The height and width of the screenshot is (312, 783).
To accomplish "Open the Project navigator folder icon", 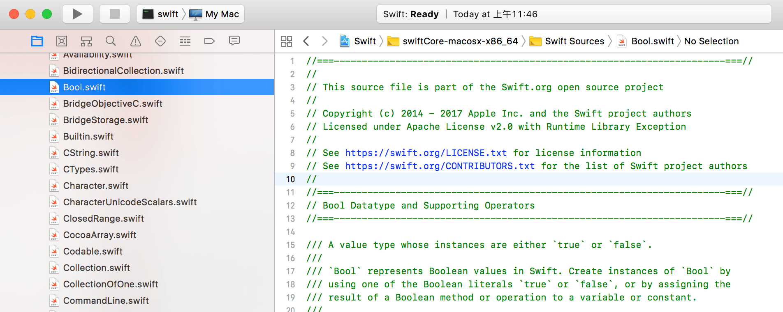I will pyautogui.click(x=37, y=41).
